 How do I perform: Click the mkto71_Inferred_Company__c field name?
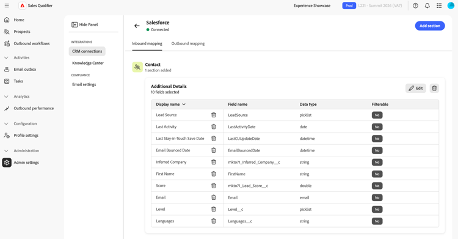[x=254, y=162]
